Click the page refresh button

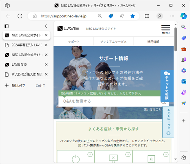pyautogui.click(x=20, y=16)
